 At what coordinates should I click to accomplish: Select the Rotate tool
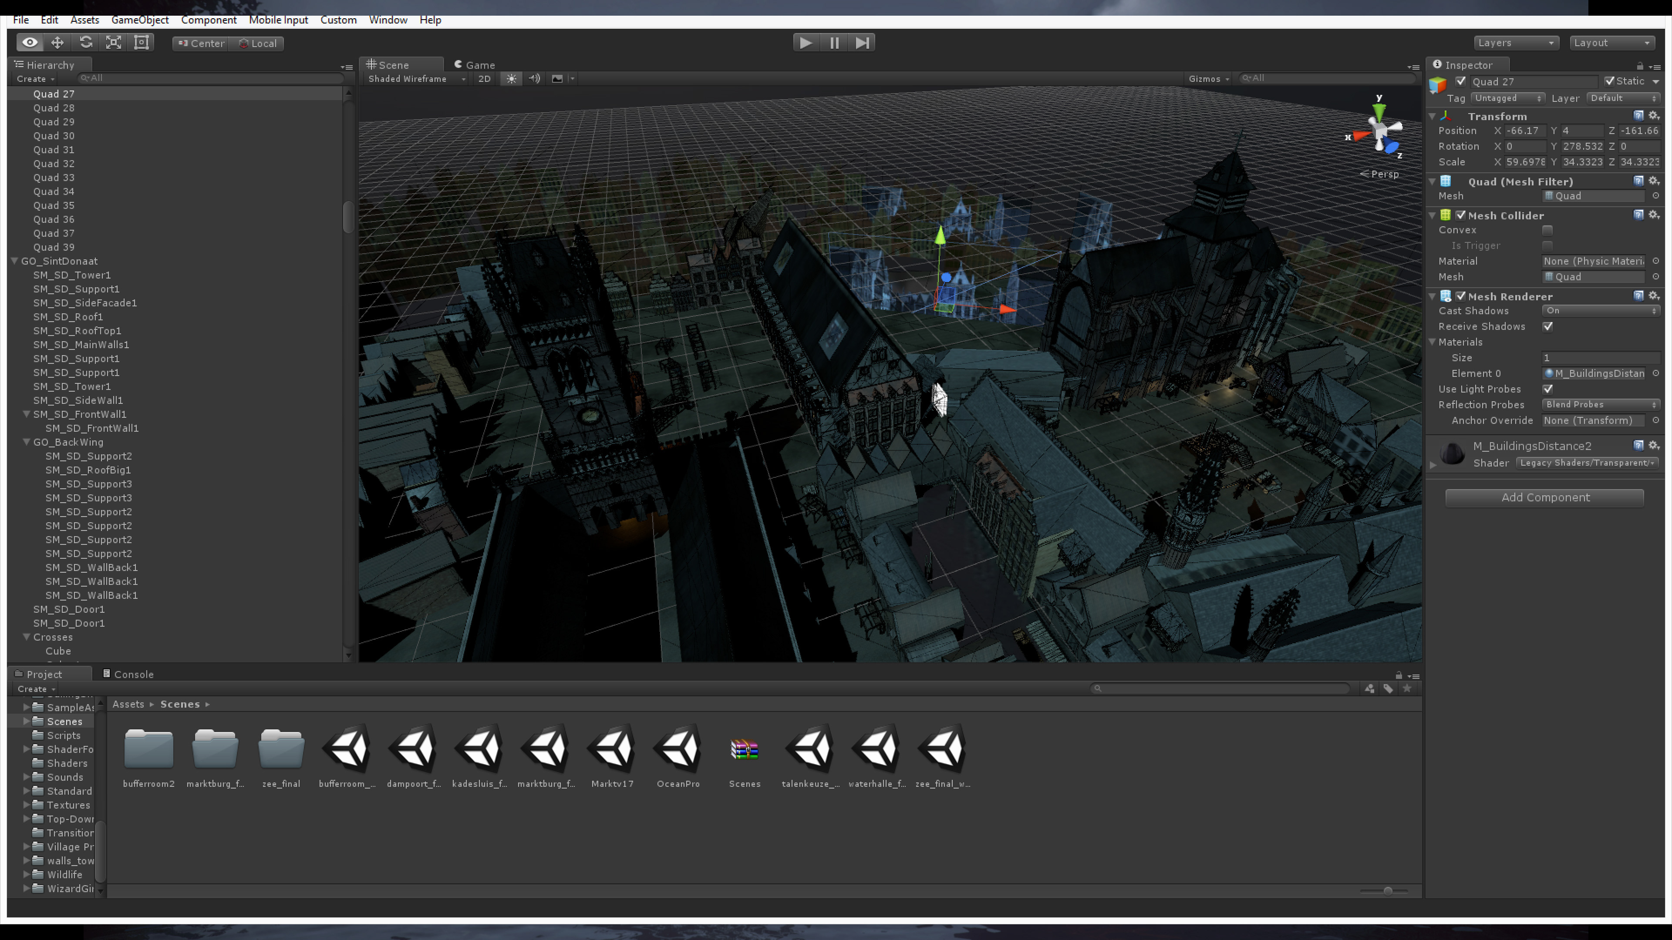(x=86, y=43)
